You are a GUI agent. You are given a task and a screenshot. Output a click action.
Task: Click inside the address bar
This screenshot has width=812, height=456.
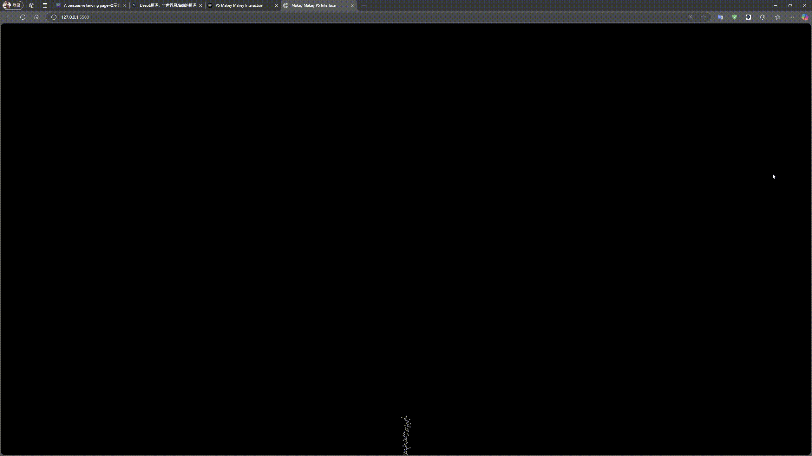(190, 17)
